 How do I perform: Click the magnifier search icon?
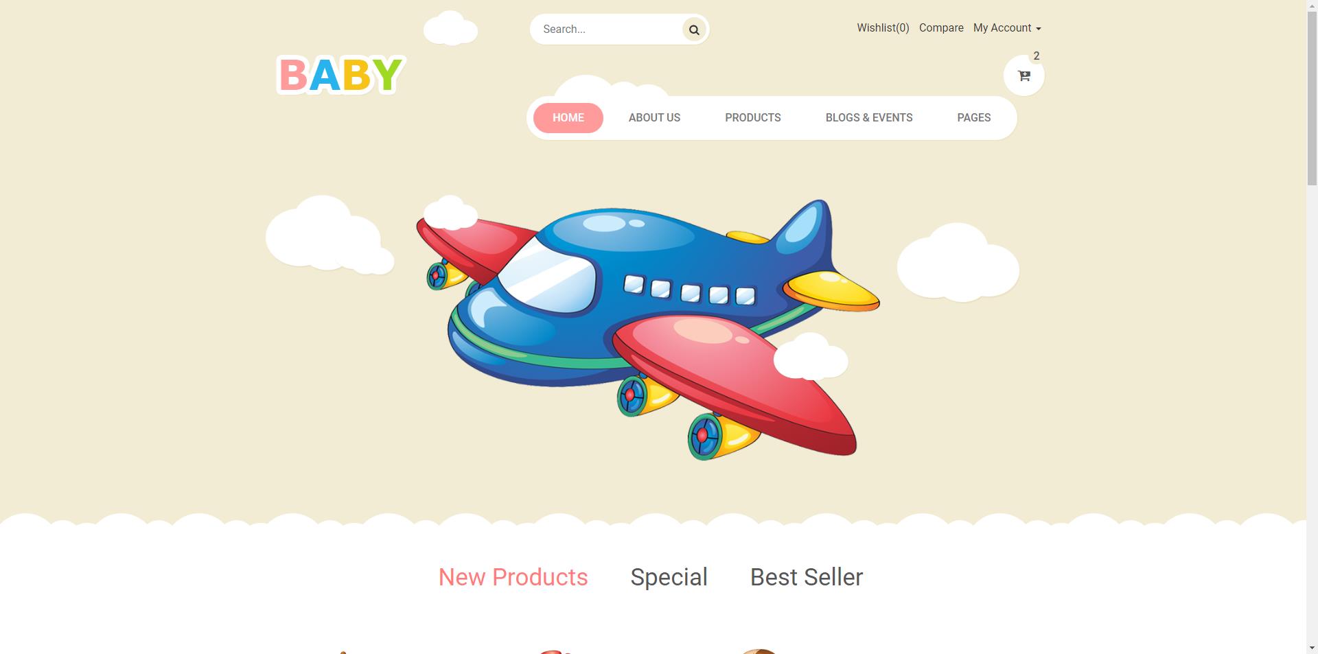tap(694, 30)
